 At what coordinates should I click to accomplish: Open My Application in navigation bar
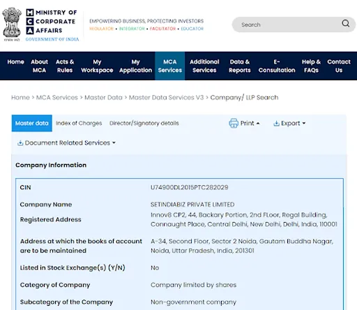(x=135, y=66)
